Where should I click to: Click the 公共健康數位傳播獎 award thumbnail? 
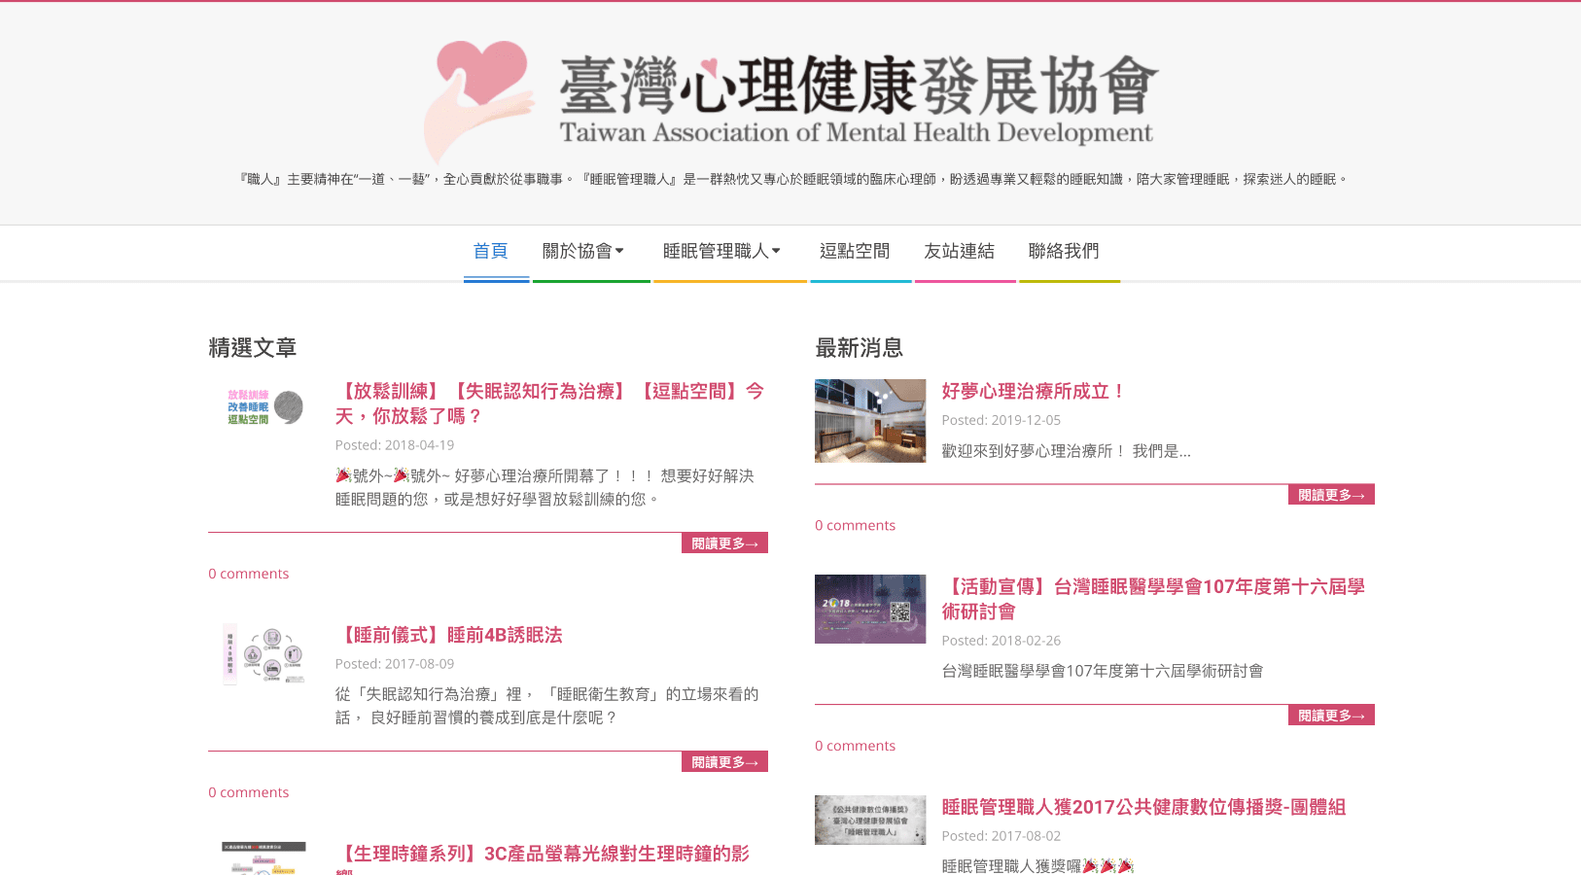(x=870, y=820)
